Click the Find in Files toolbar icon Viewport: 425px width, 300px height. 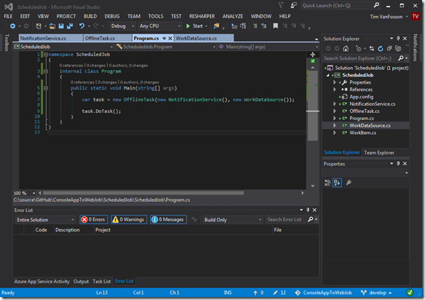coord(217,26)
